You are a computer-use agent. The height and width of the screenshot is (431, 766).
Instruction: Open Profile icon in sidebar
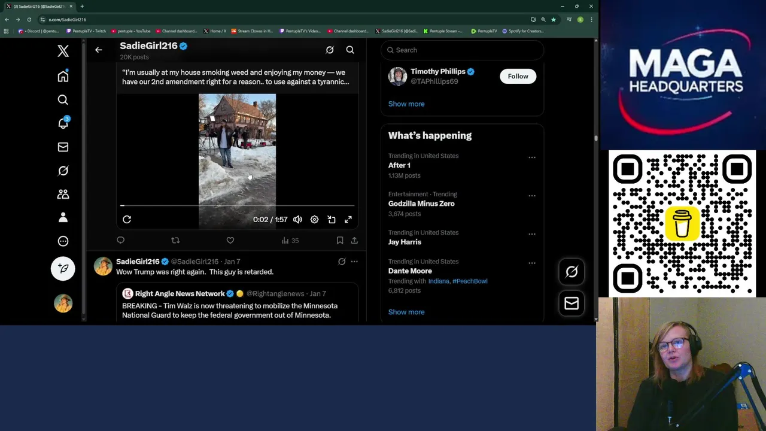(63, 217)
